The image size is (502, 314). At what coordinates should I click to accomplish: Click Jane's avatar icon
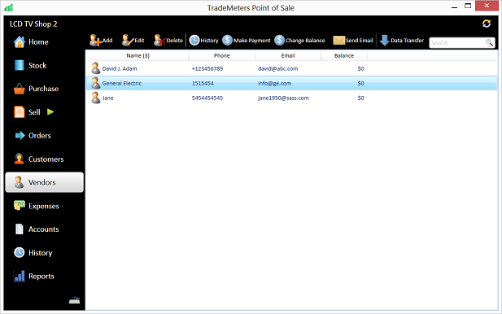95,98
